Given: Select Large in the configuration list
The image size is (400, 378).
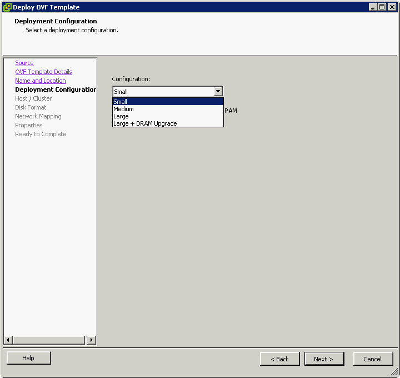Looking at the screenshot, I should tap(167, 116).
